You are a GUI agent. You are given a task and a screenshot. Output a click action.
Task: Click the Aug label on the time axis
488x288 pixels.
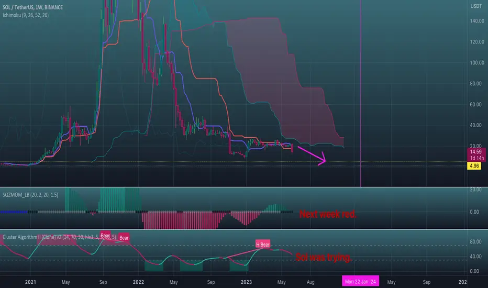coord(310,282)
